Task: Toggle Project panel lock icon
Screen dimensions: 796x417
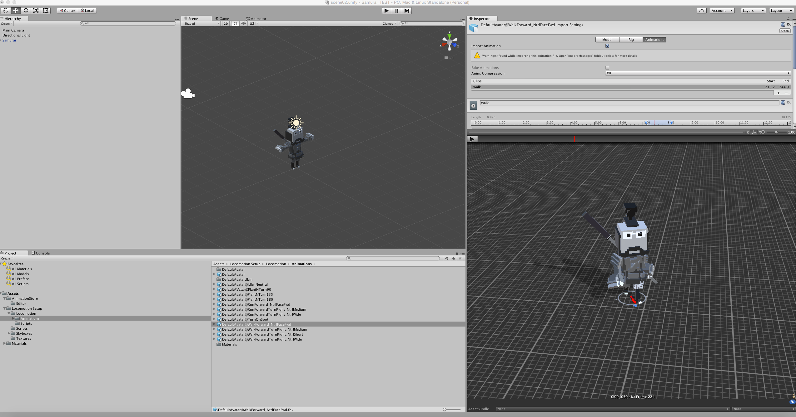Action: (457, 254)
